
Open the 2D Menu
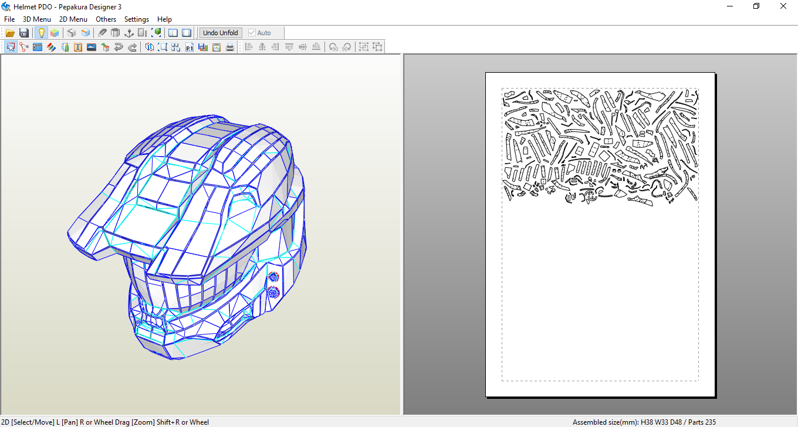(x=73, y=19)
